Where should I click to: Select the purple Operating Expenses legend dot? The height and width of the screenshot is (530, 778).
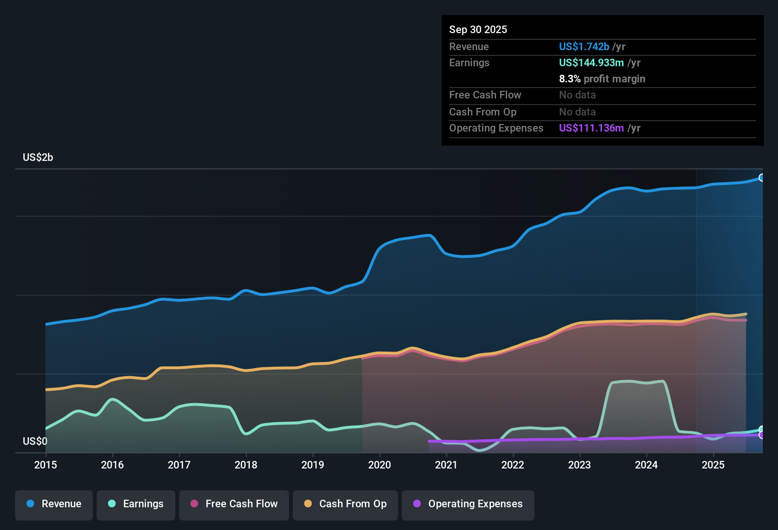pos(417,504)
